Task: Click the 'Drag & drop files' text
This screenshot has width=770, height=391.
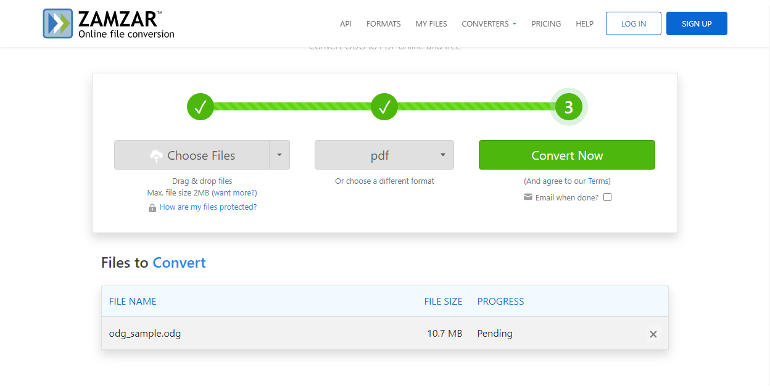Action: point(202,181)
